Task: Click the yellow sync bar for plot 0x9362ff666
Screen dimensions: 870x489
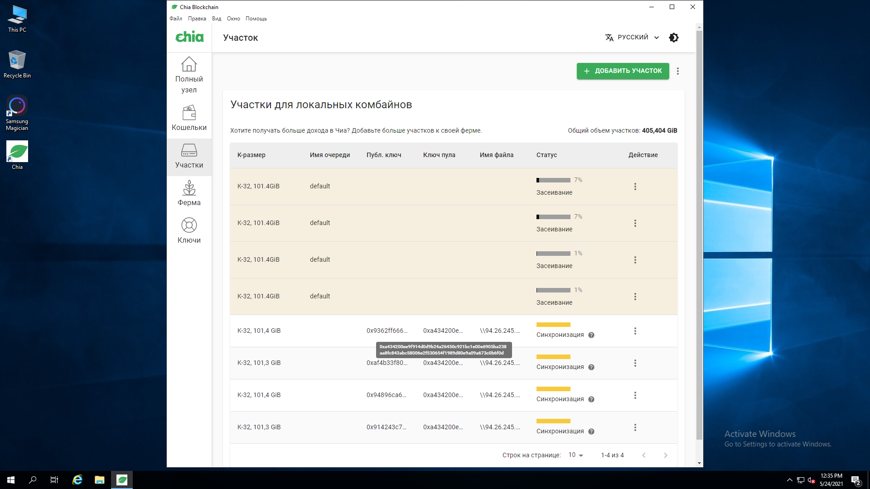Action: [553, 325]
